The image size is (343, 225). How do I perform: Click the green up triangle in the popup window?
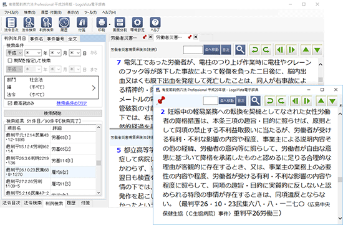[x=321, y=101]
